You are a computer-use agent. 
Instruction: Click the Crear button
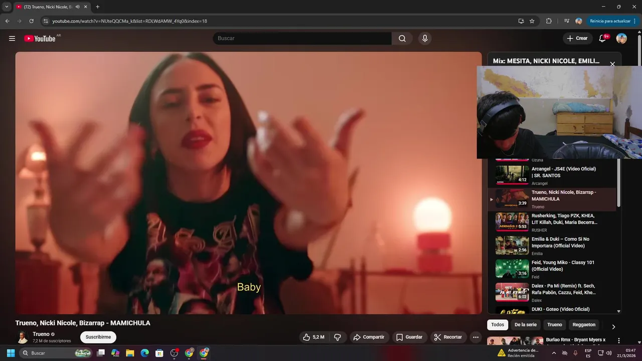tap(577, 39)
